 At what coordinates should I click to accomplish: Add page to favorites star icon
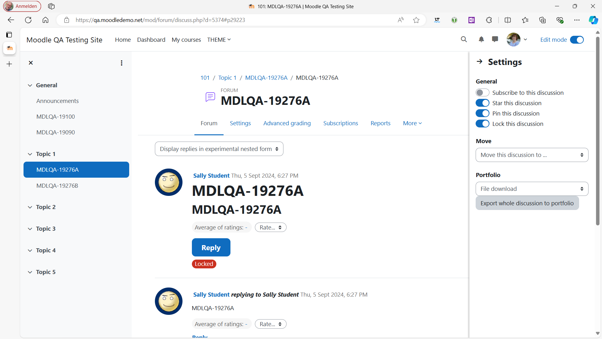click(x=416, y=20)
